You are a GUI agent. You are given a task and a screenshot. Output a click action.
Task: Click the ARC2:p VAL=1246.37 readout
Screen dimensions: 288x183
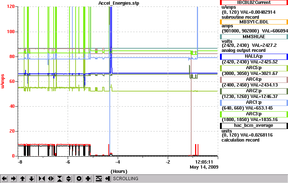pos(249,97)
